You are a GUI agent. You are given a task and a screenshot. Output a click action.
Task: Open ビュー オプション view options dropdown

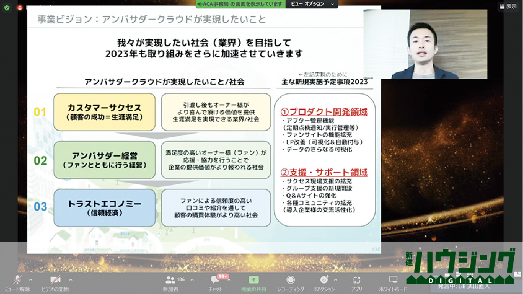(312, 4)
